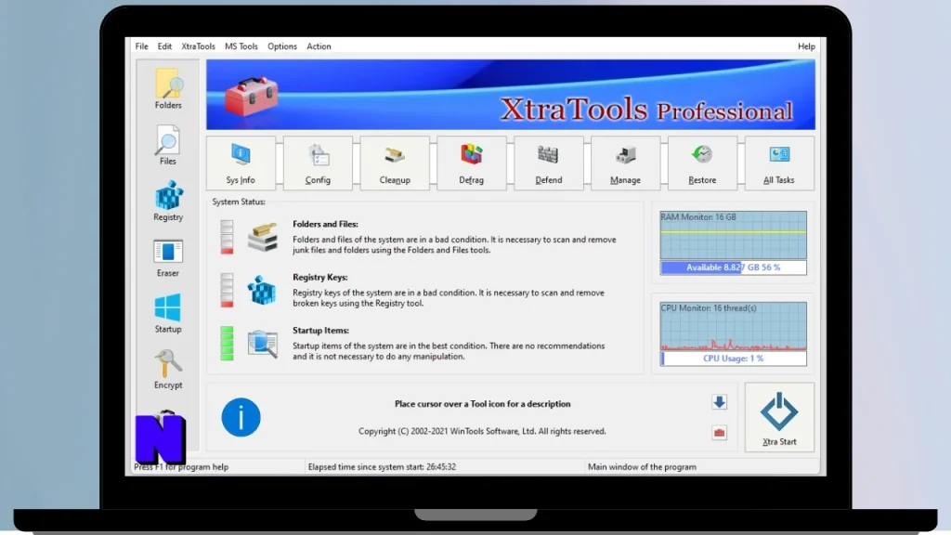
Task: Click the Registry Keys cube icon
Action: [x=262, y=290]
